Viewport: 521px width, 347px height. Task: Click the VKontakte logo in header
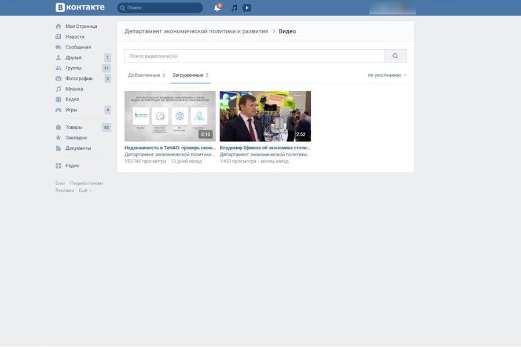[80, 8]
